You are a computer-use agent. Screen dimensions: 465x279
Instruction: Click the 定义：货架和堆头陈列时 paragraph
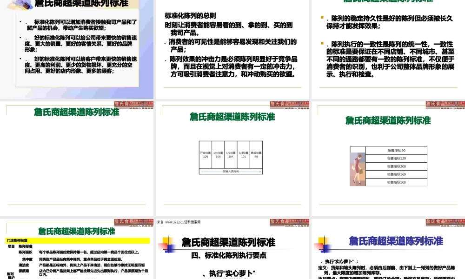(x=387, y=270)
